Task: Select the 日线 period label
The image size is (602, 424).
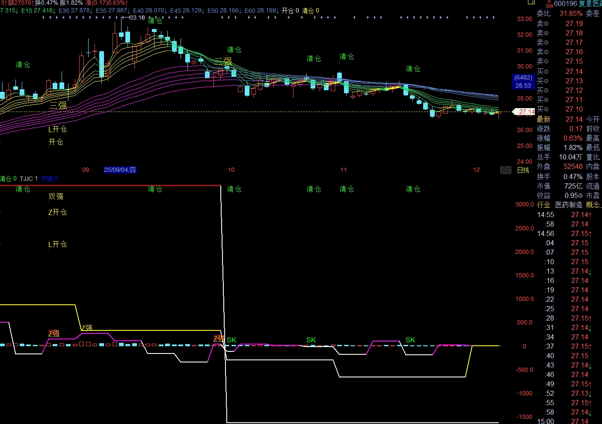Action: (x=523, y=170)
